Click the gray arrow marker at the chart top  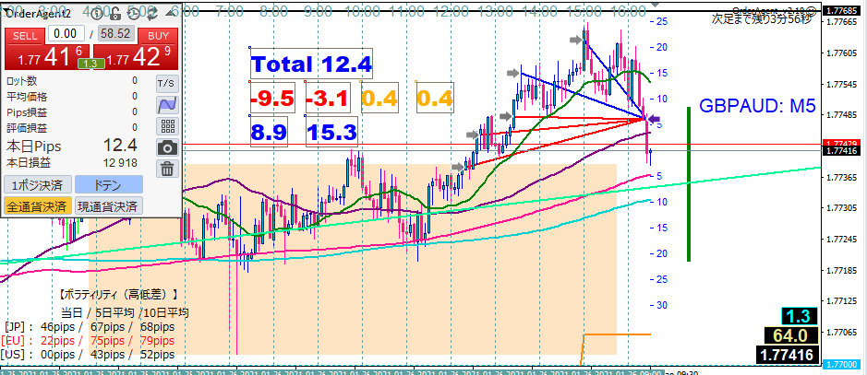click(x=577, y=39)
